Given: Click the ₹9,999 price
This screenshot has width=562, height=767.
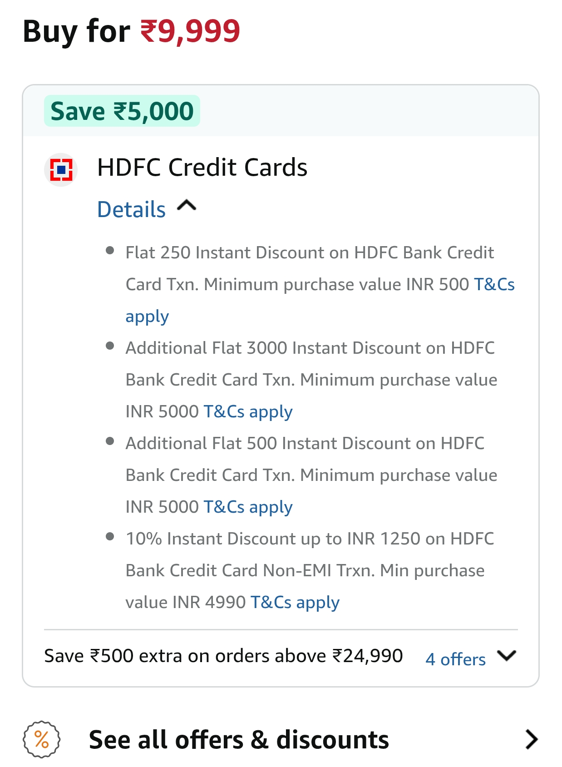Looking at the screenshot, I should coord(190,31).
